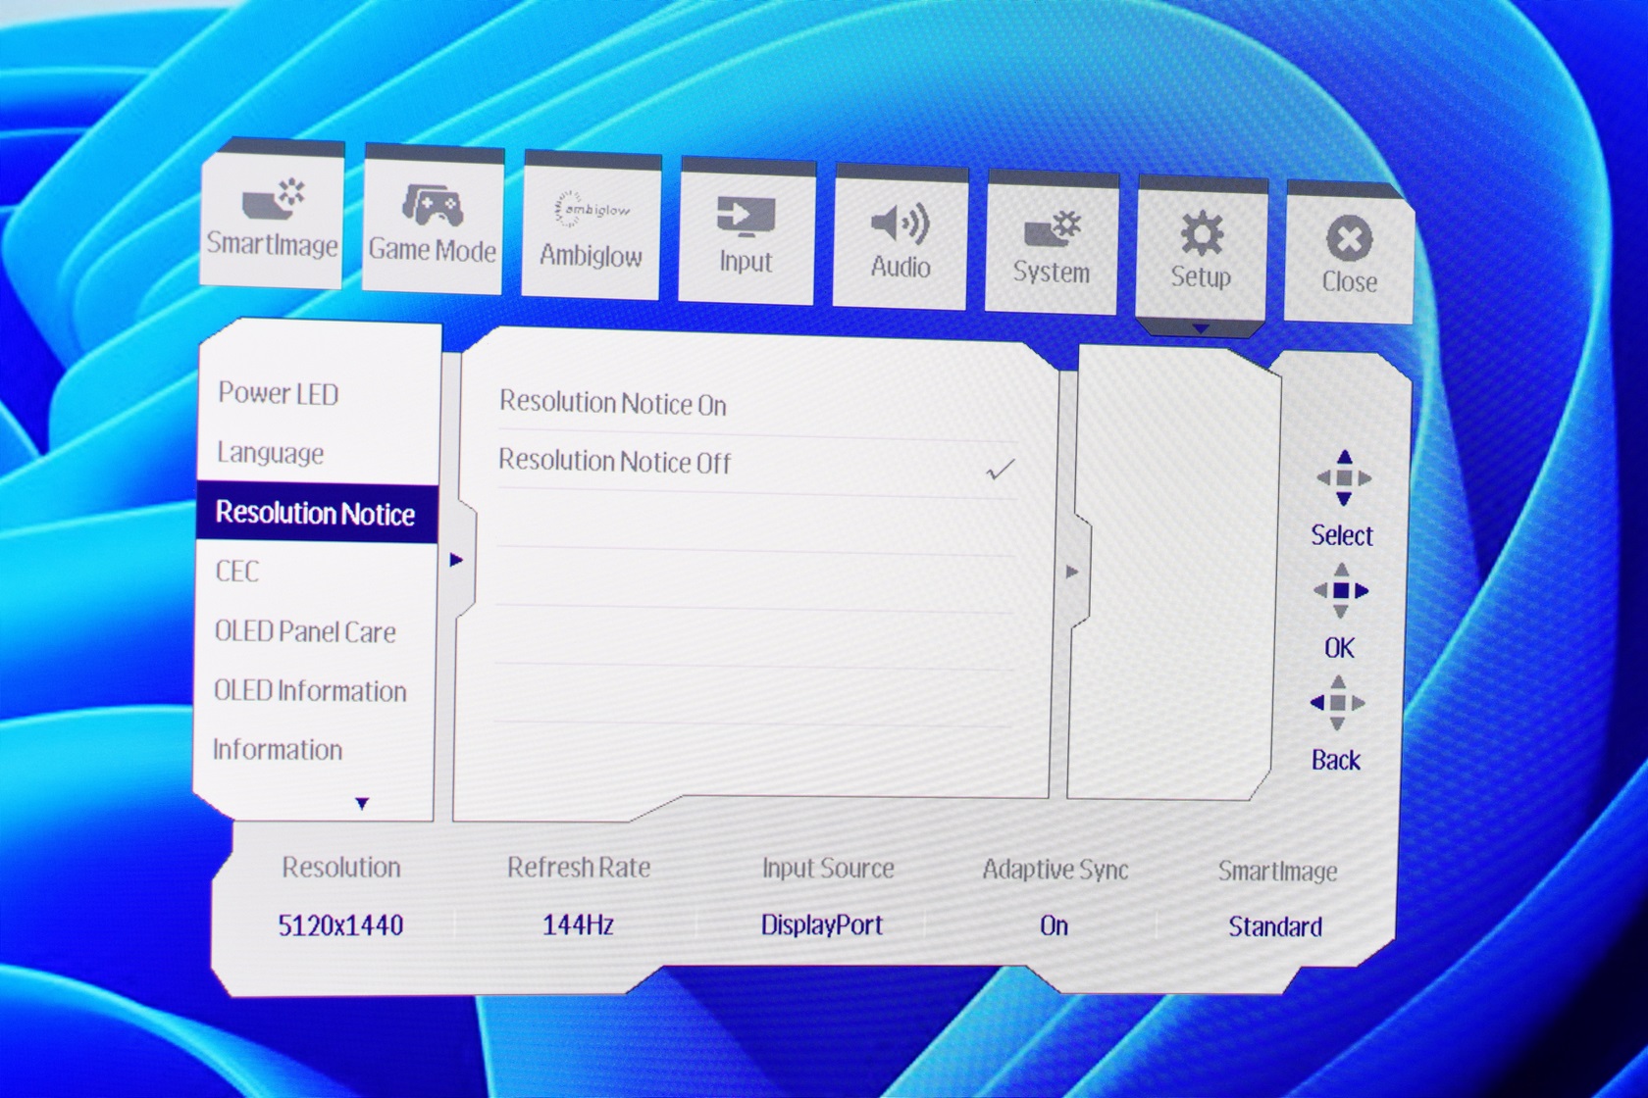This screenshot has height=1098, width=1648.
Task: Select highlighted Resolution Notice entry
Action: [316, 513]
